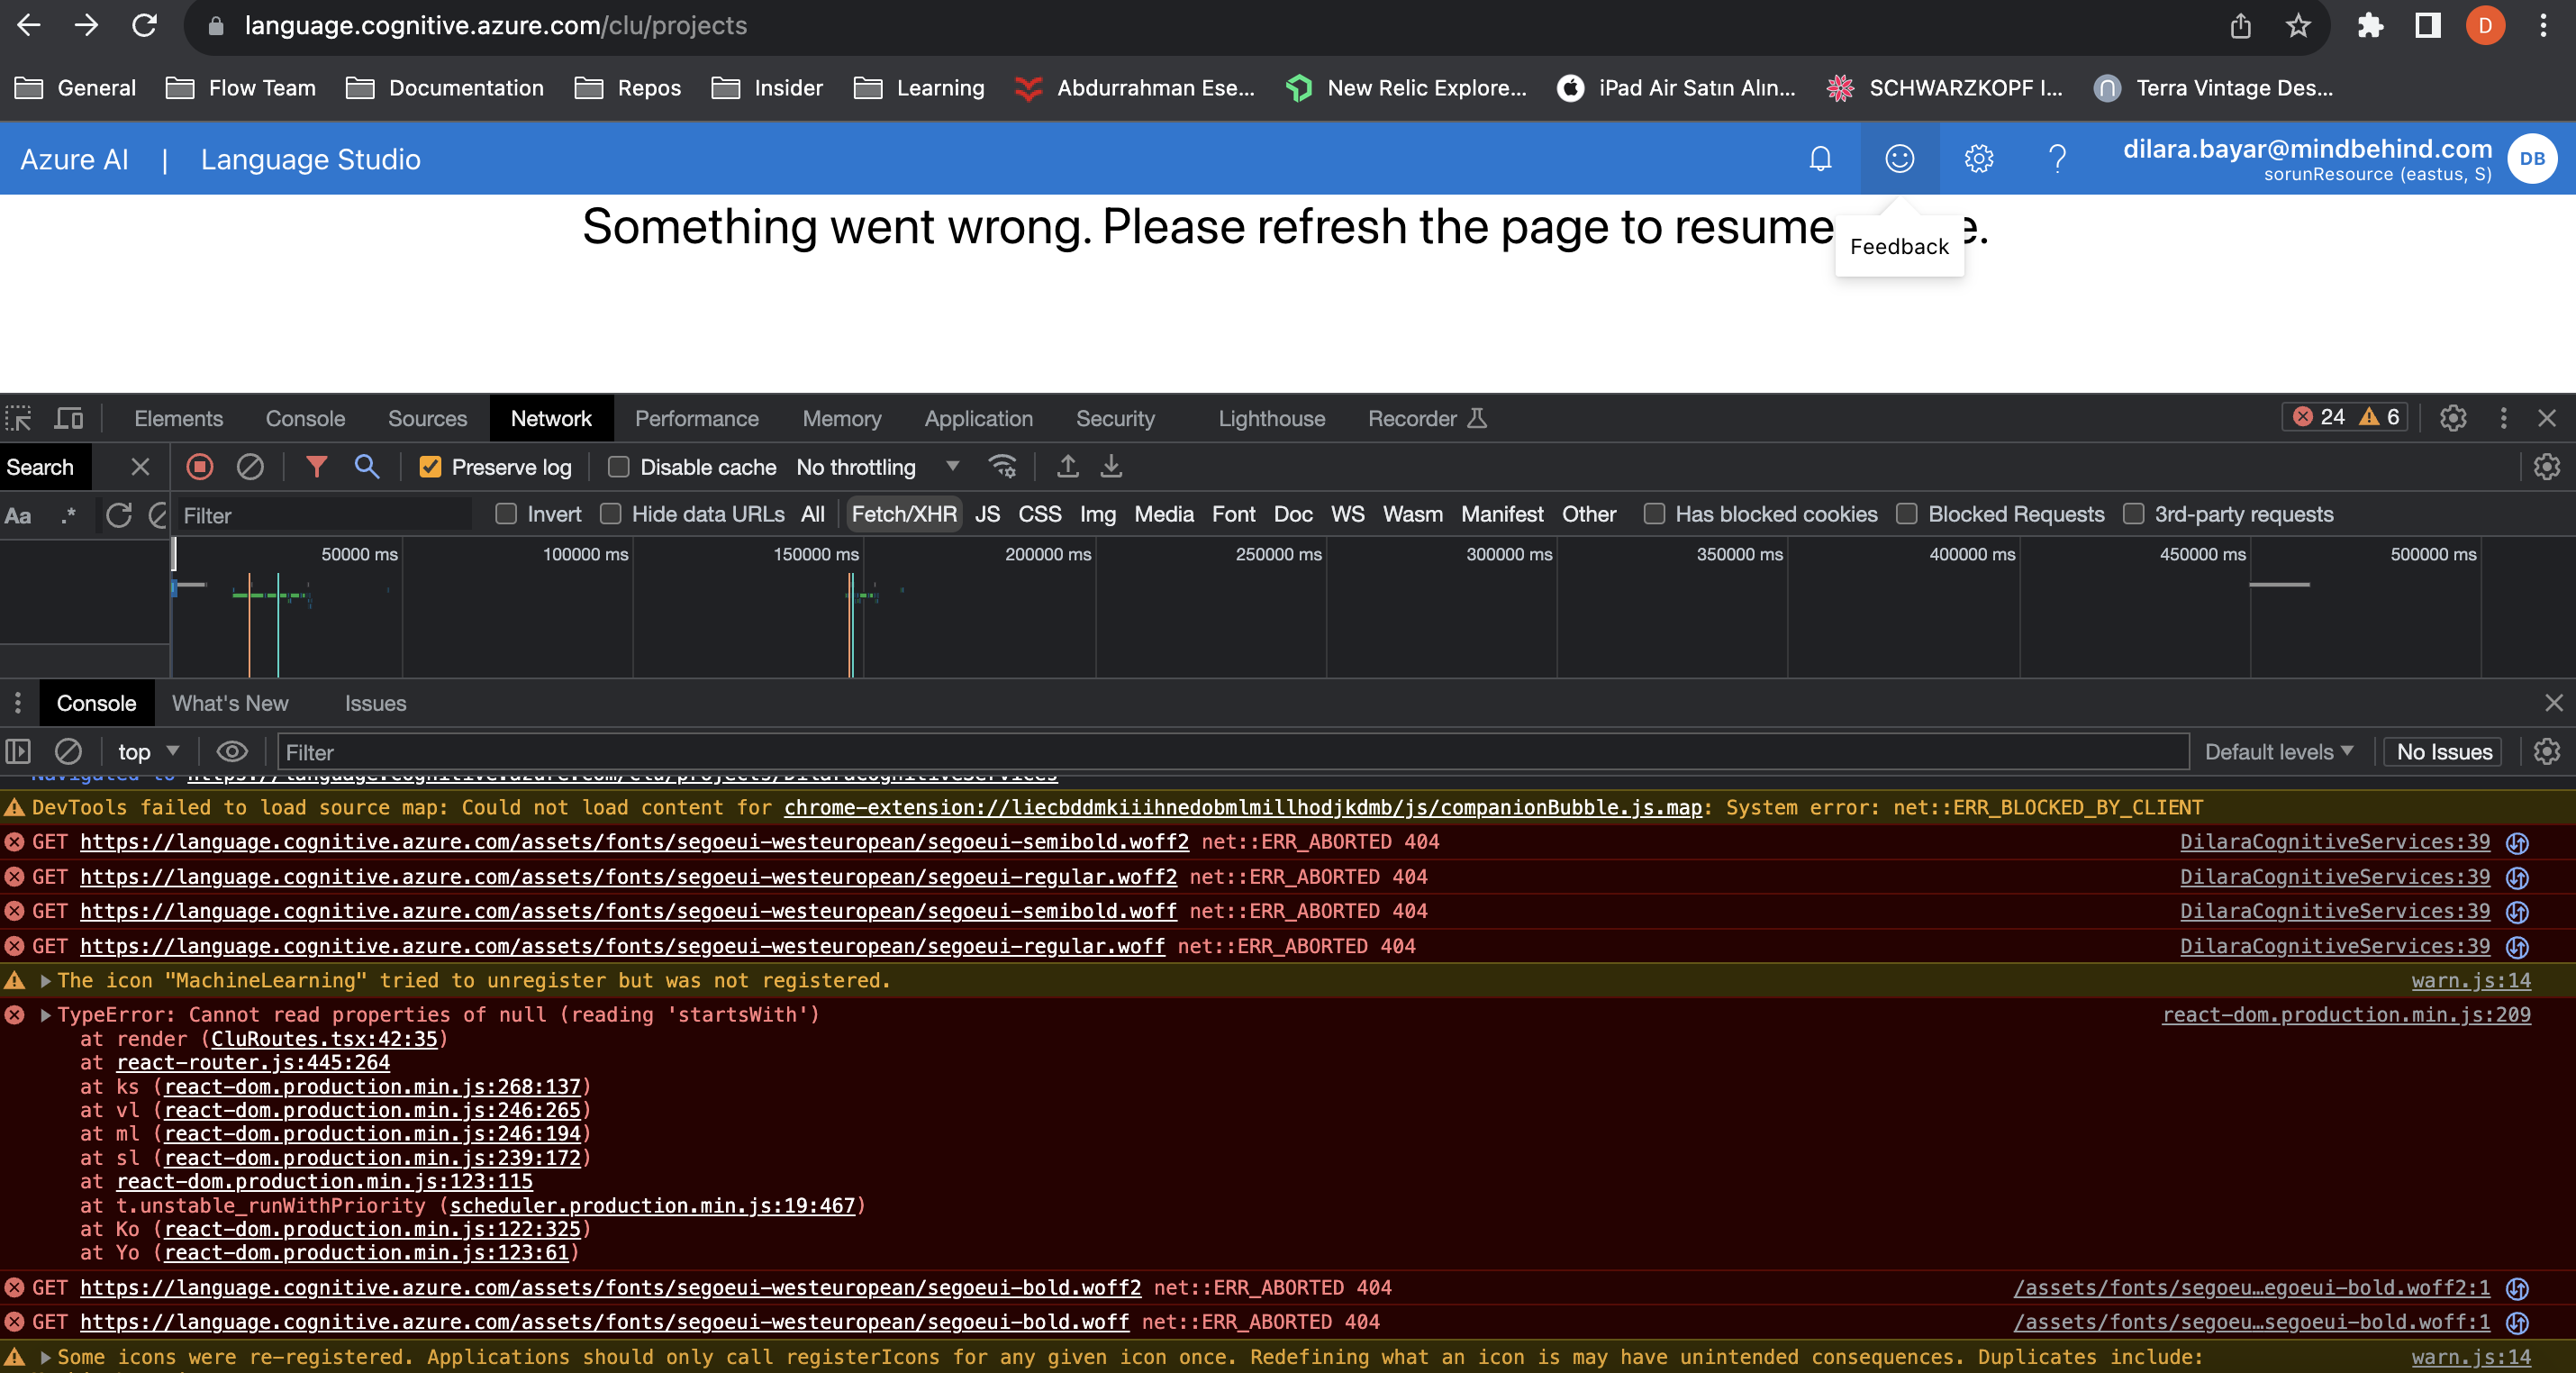Open the Performance tab
The width and height of the screenshot is (2576, 1373).
696,418
